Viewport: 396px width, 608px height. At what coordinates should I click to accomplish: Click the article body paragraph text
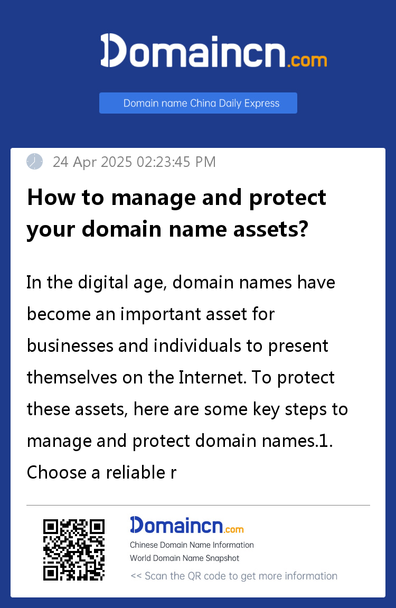tap(187, 377)
